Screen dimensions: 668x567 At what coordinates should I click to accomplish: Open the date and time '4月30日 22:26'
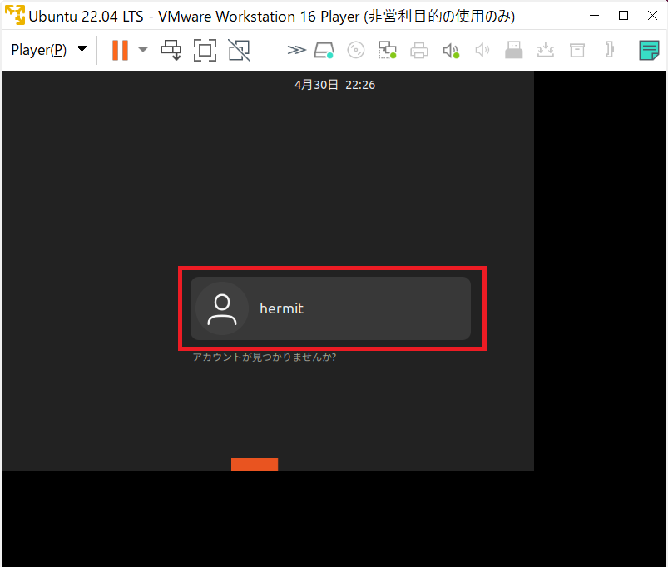click(335, 85)
